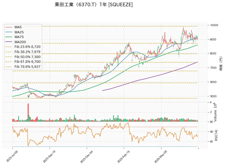Click the tallest red volume bar
225x166 pixels.
[x=28, y=112]
